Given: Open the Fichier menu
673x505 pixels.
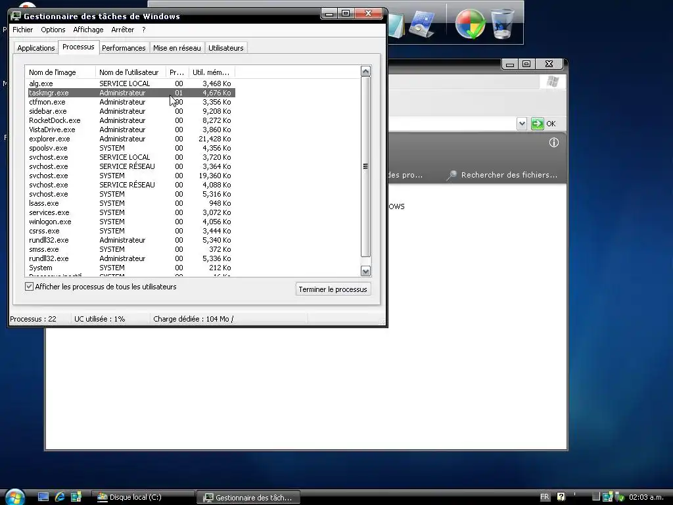Looking at the screenshot, I should coord(23,30).
